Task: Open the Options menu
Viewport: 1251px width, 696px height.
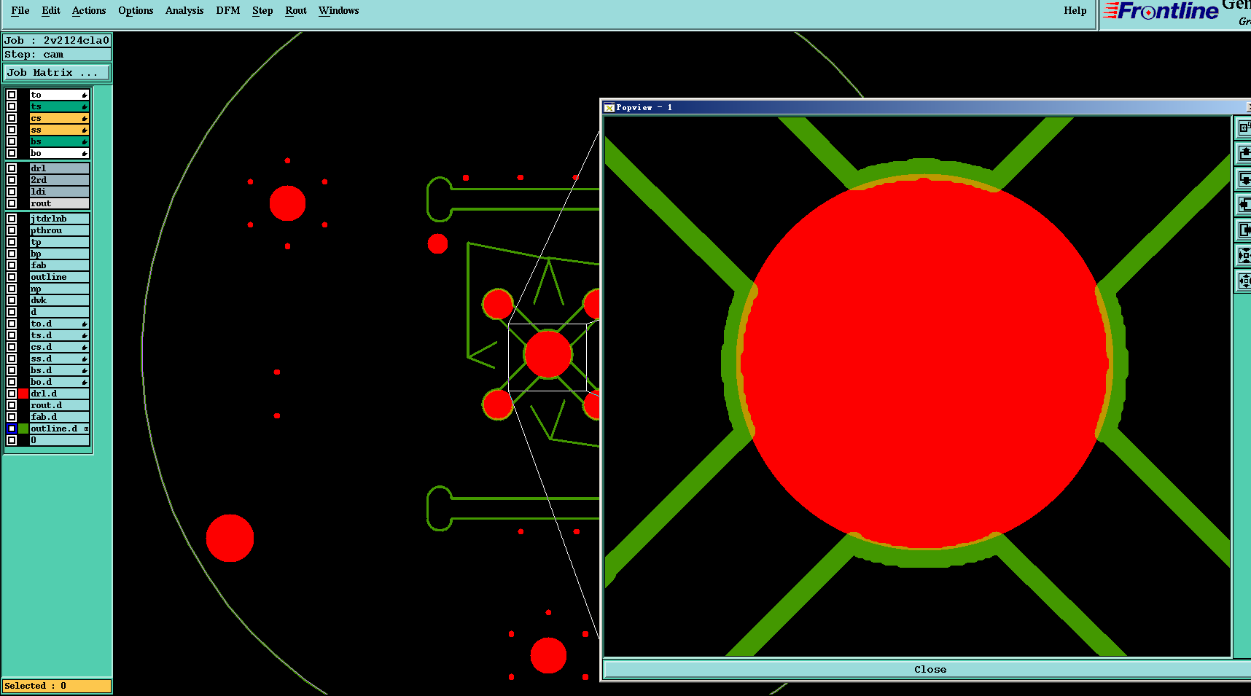Action: point(136,10)
